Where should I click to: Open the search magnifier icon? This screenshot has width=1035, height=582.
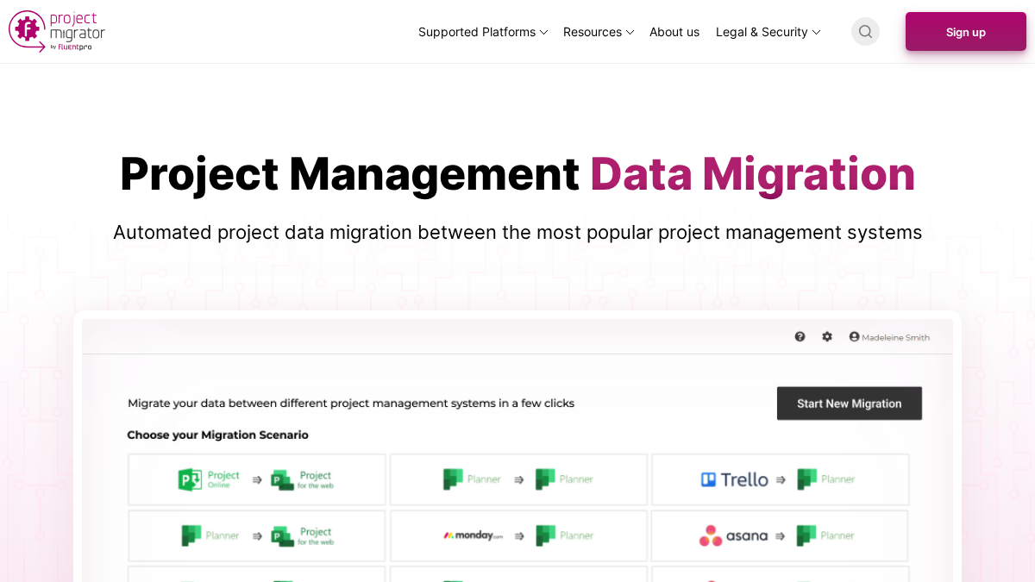click(x=865, y=32)
